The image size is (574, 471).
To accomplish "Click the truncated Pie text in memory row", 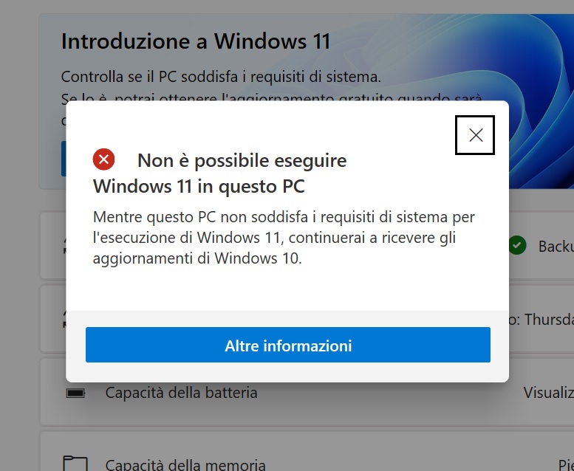I will [566, 465].
